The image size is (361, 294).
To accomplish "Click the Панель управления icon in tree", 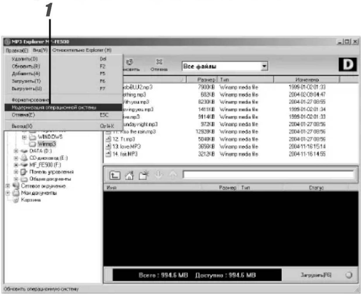I will 25,172.
